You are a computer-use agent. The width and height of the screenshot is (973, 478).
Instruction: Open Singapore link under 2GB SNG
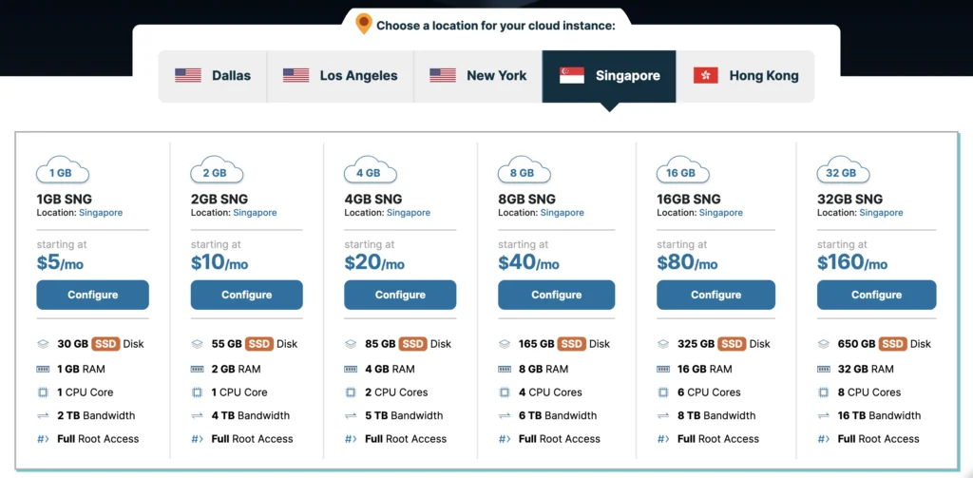tap(255, 213)
